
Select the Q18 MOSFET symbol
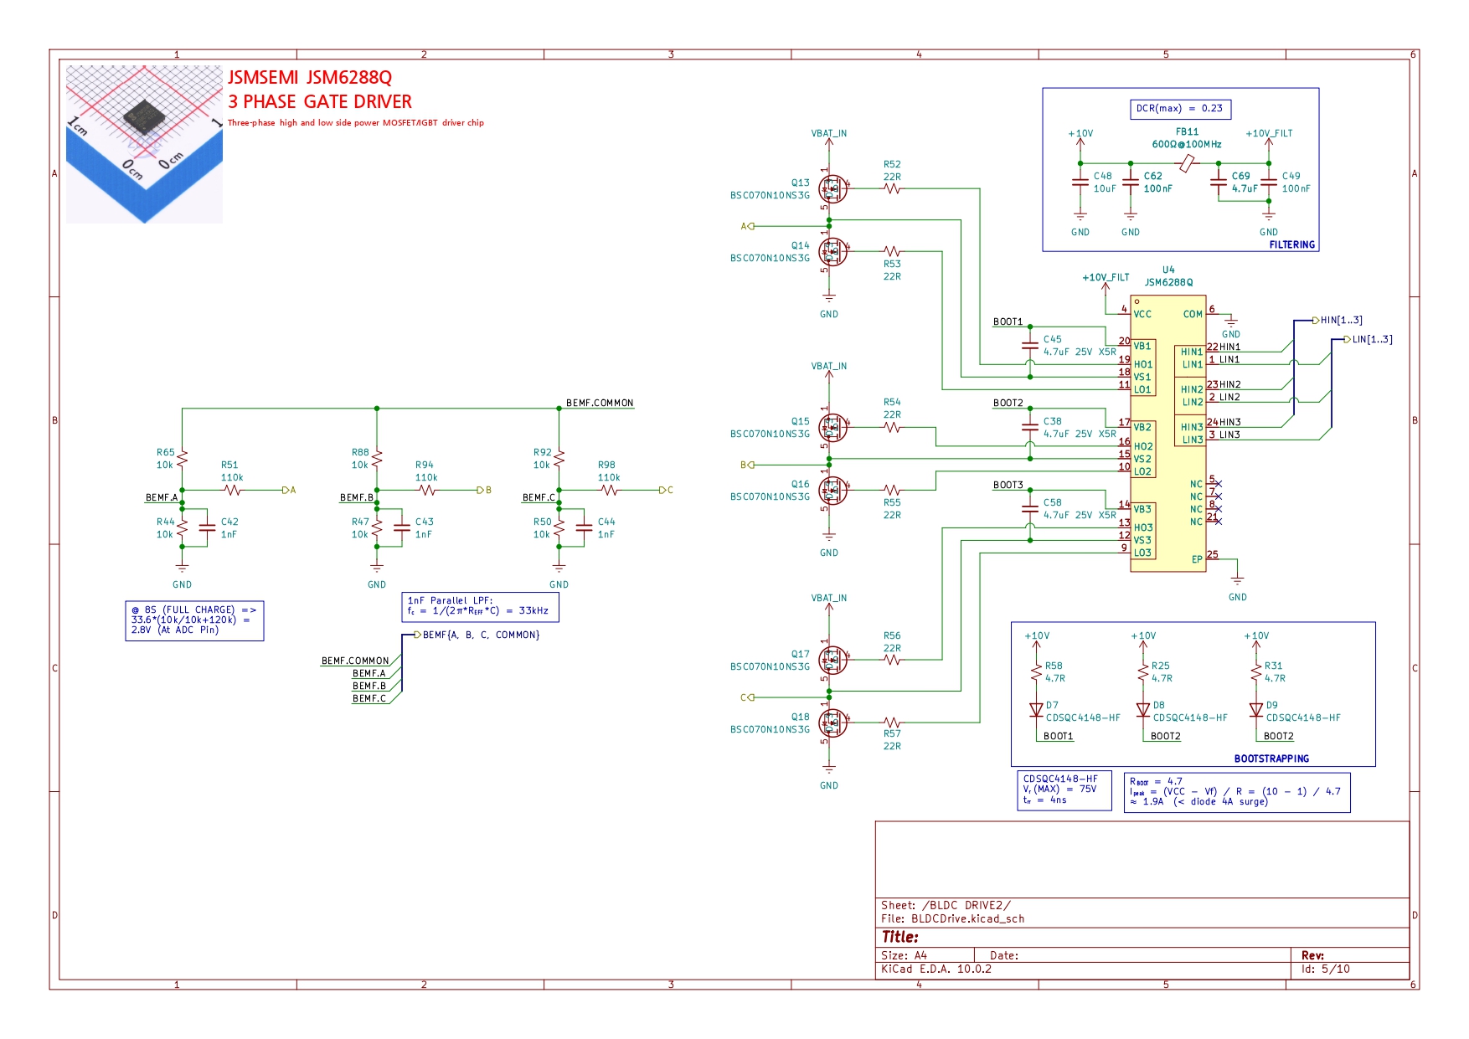point(832,723)
